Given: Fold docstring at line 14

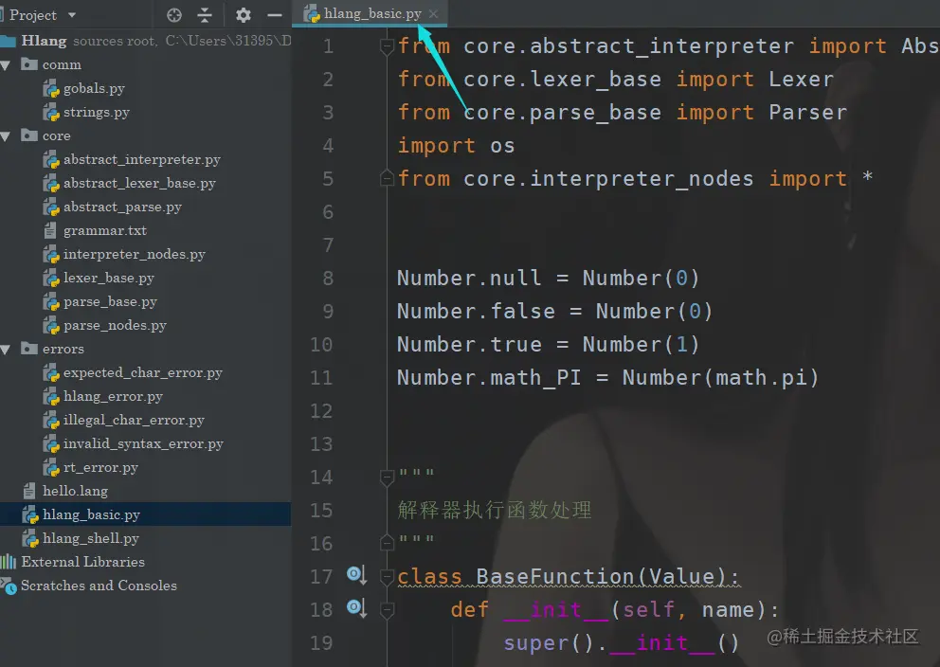Looking at the screenshot, I should [x=387, y=477].
